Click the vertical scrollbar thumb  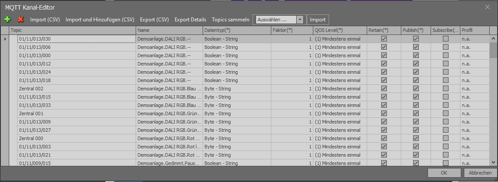pos(493,50)
